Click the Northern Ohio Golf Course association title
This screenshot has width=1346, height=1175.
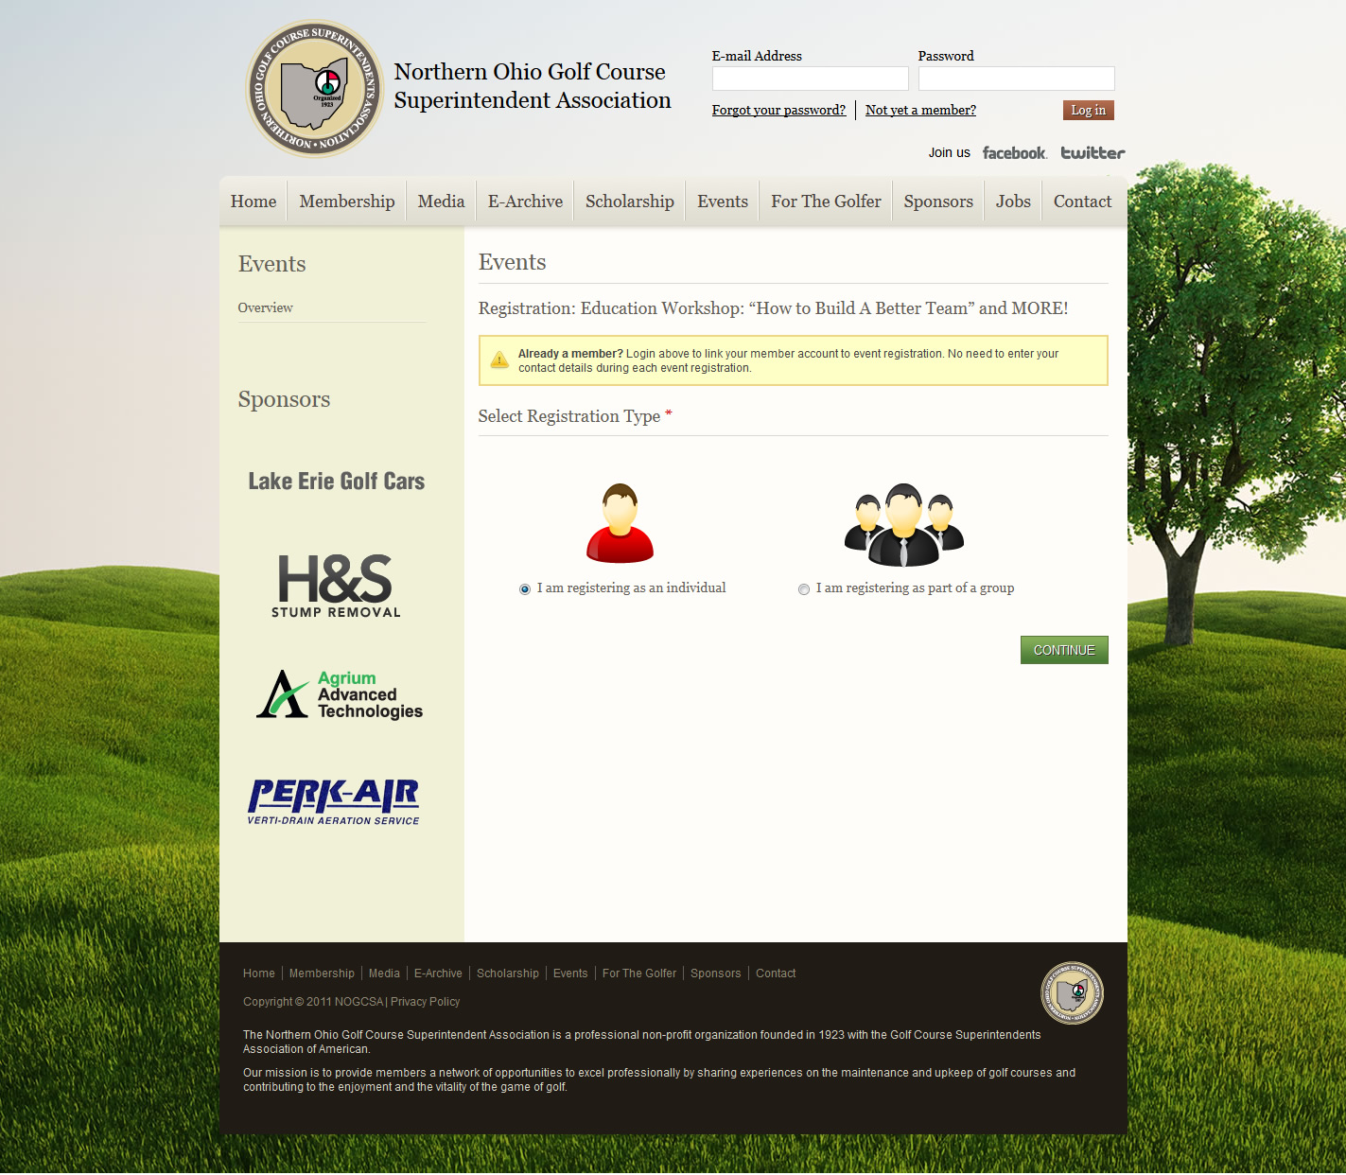pyautogui.click(x=533, y=86)
